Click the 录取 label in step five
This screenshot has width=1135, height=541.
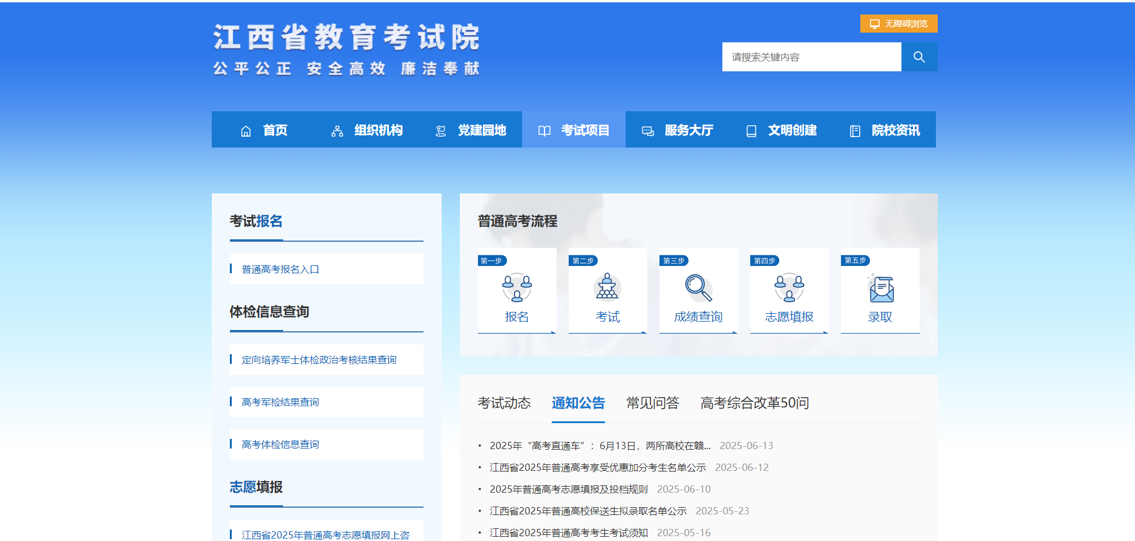pos(880,317)
